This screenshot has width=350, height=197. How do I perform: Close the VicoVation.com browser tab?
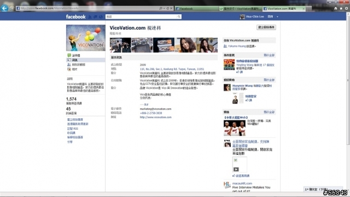(x=304, y=9)
